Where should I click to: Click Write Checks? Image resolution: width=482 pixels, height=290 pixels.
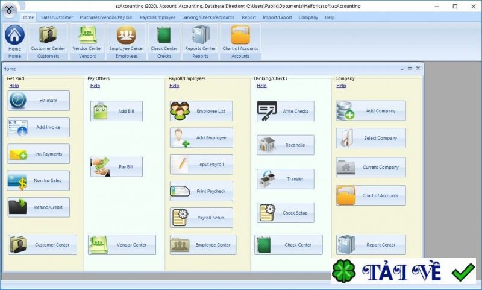pos(286,111)
